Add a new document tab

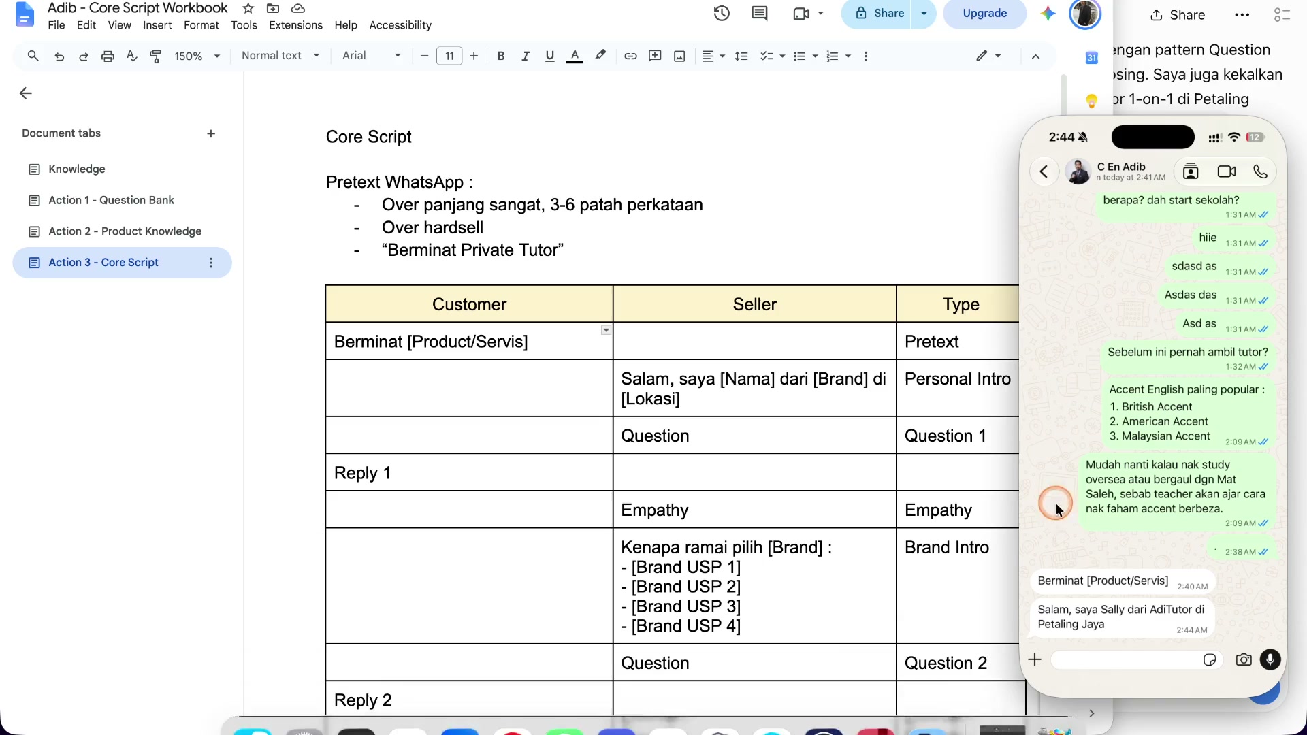click(211, 133)
